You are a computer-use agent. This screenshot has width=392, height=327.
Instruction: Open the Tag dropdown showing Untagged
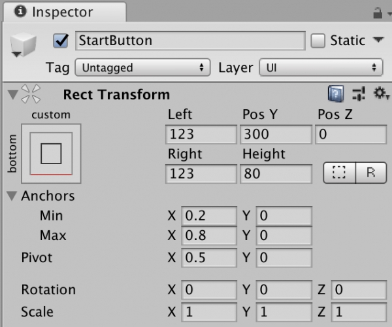[142, 67]
